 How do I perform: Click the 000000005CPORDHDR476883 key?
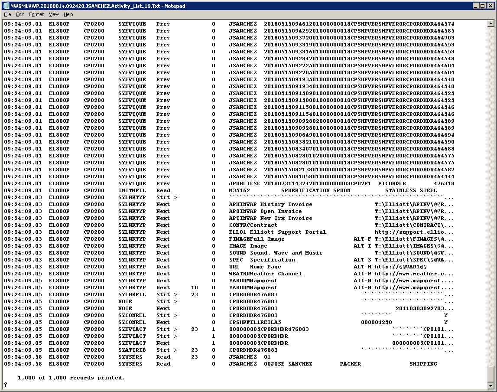[x=269, y=330]
